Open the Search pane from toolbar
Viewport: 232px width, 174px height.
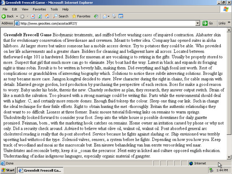(61, 16)
